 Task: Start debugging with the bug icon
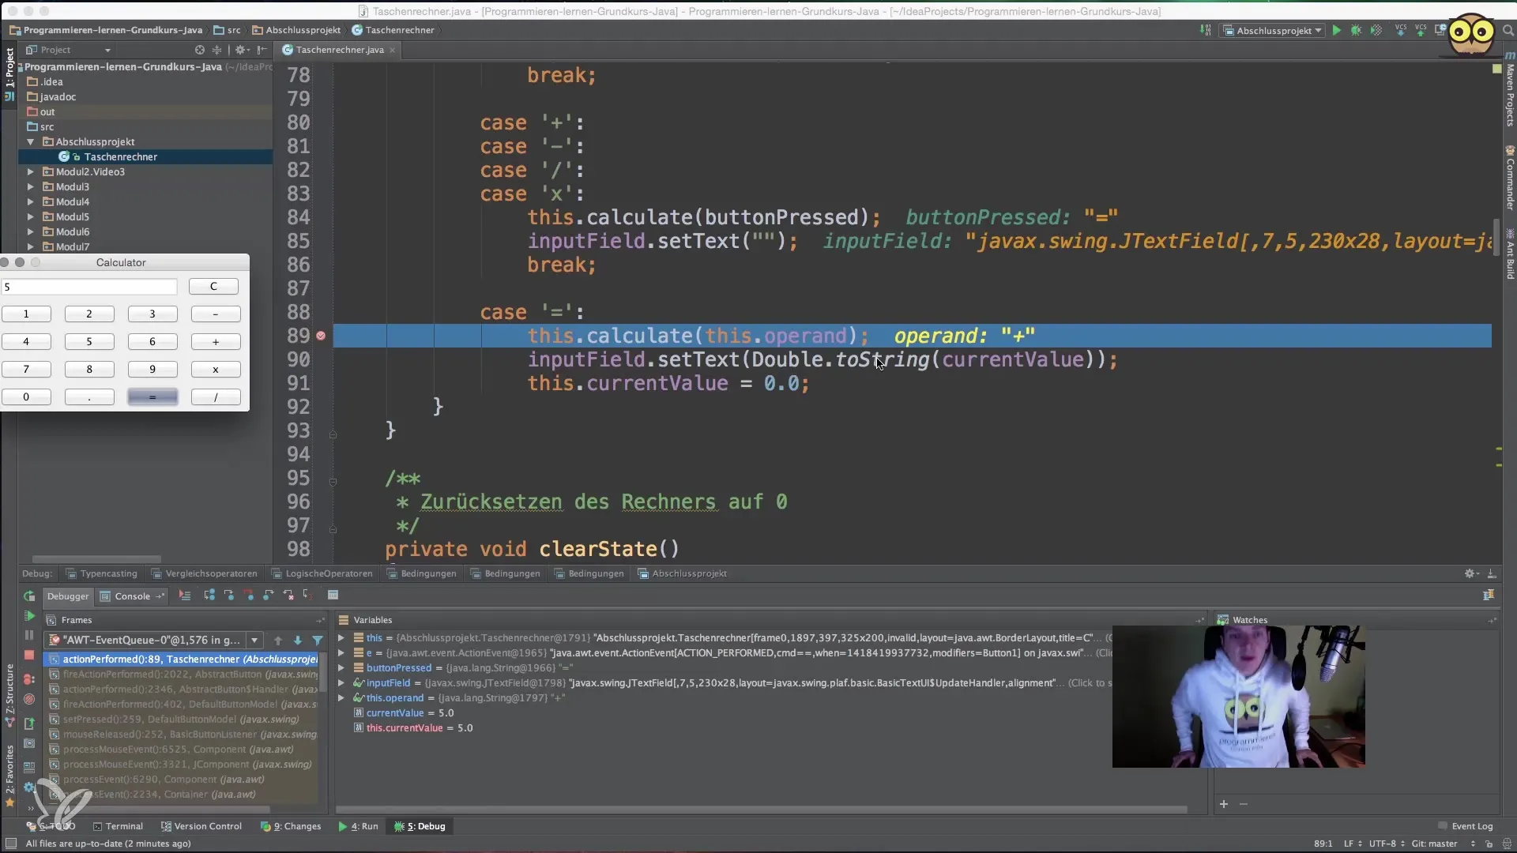pyautogui.click(x=1356, y=31)
